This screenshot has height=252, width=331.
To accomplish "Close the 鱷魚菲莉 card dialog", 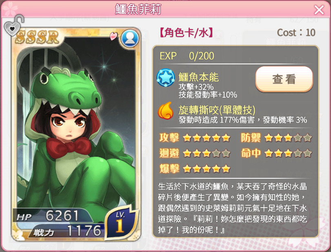I will point(319,10).
